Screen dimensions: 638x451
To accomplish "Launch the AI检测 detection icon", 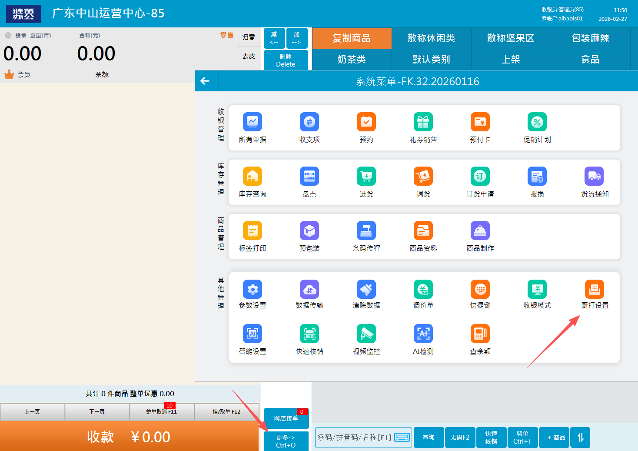I will 423,334.
